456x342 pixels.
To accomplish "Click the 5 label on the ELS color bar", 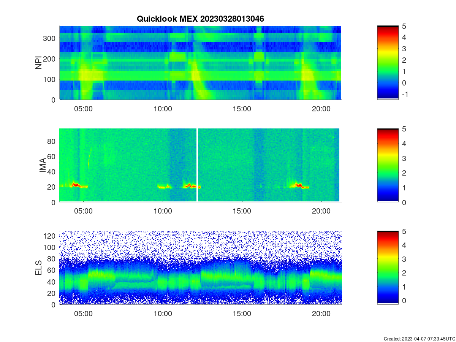I will point(404,231).
